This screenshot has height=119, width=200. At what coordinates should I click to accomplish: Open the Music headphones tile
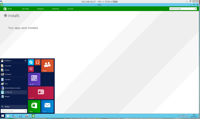coord(37,62)
